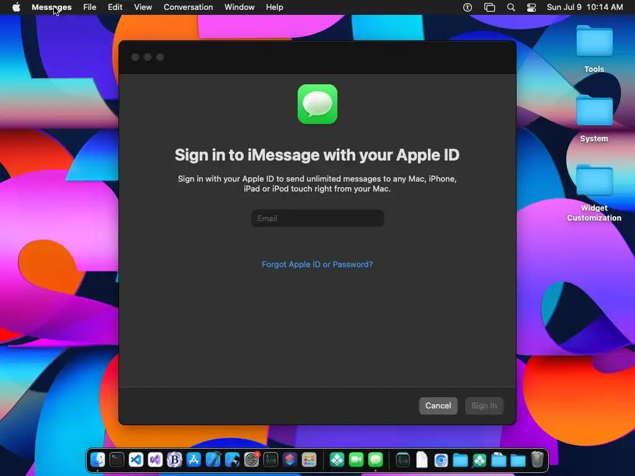Image resolution: width=635 pixels, height=476 pixels.
Task: Click the Stage Manager menu bar icon
Action: (x=490, y=7)
